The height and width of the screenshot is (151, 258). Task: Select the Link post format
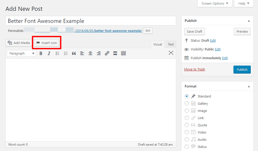point(186,118)
